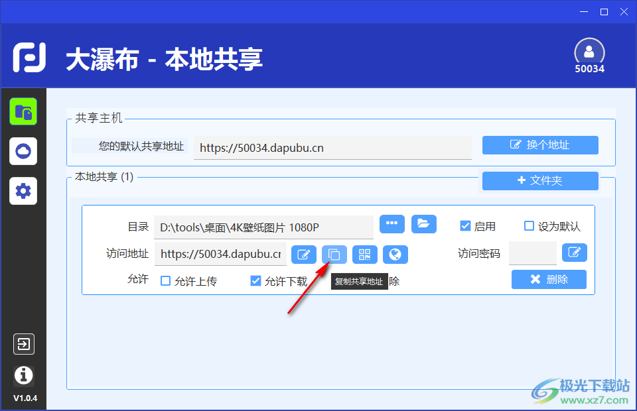The image size is (637, 411).
Task: Open the cloud share sidebar icon
Action: [23, 151]
